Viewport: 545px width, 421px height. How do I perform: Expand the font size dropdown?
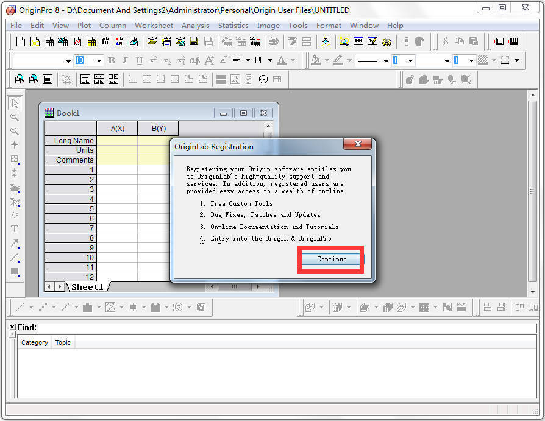[x=99, y=61]
